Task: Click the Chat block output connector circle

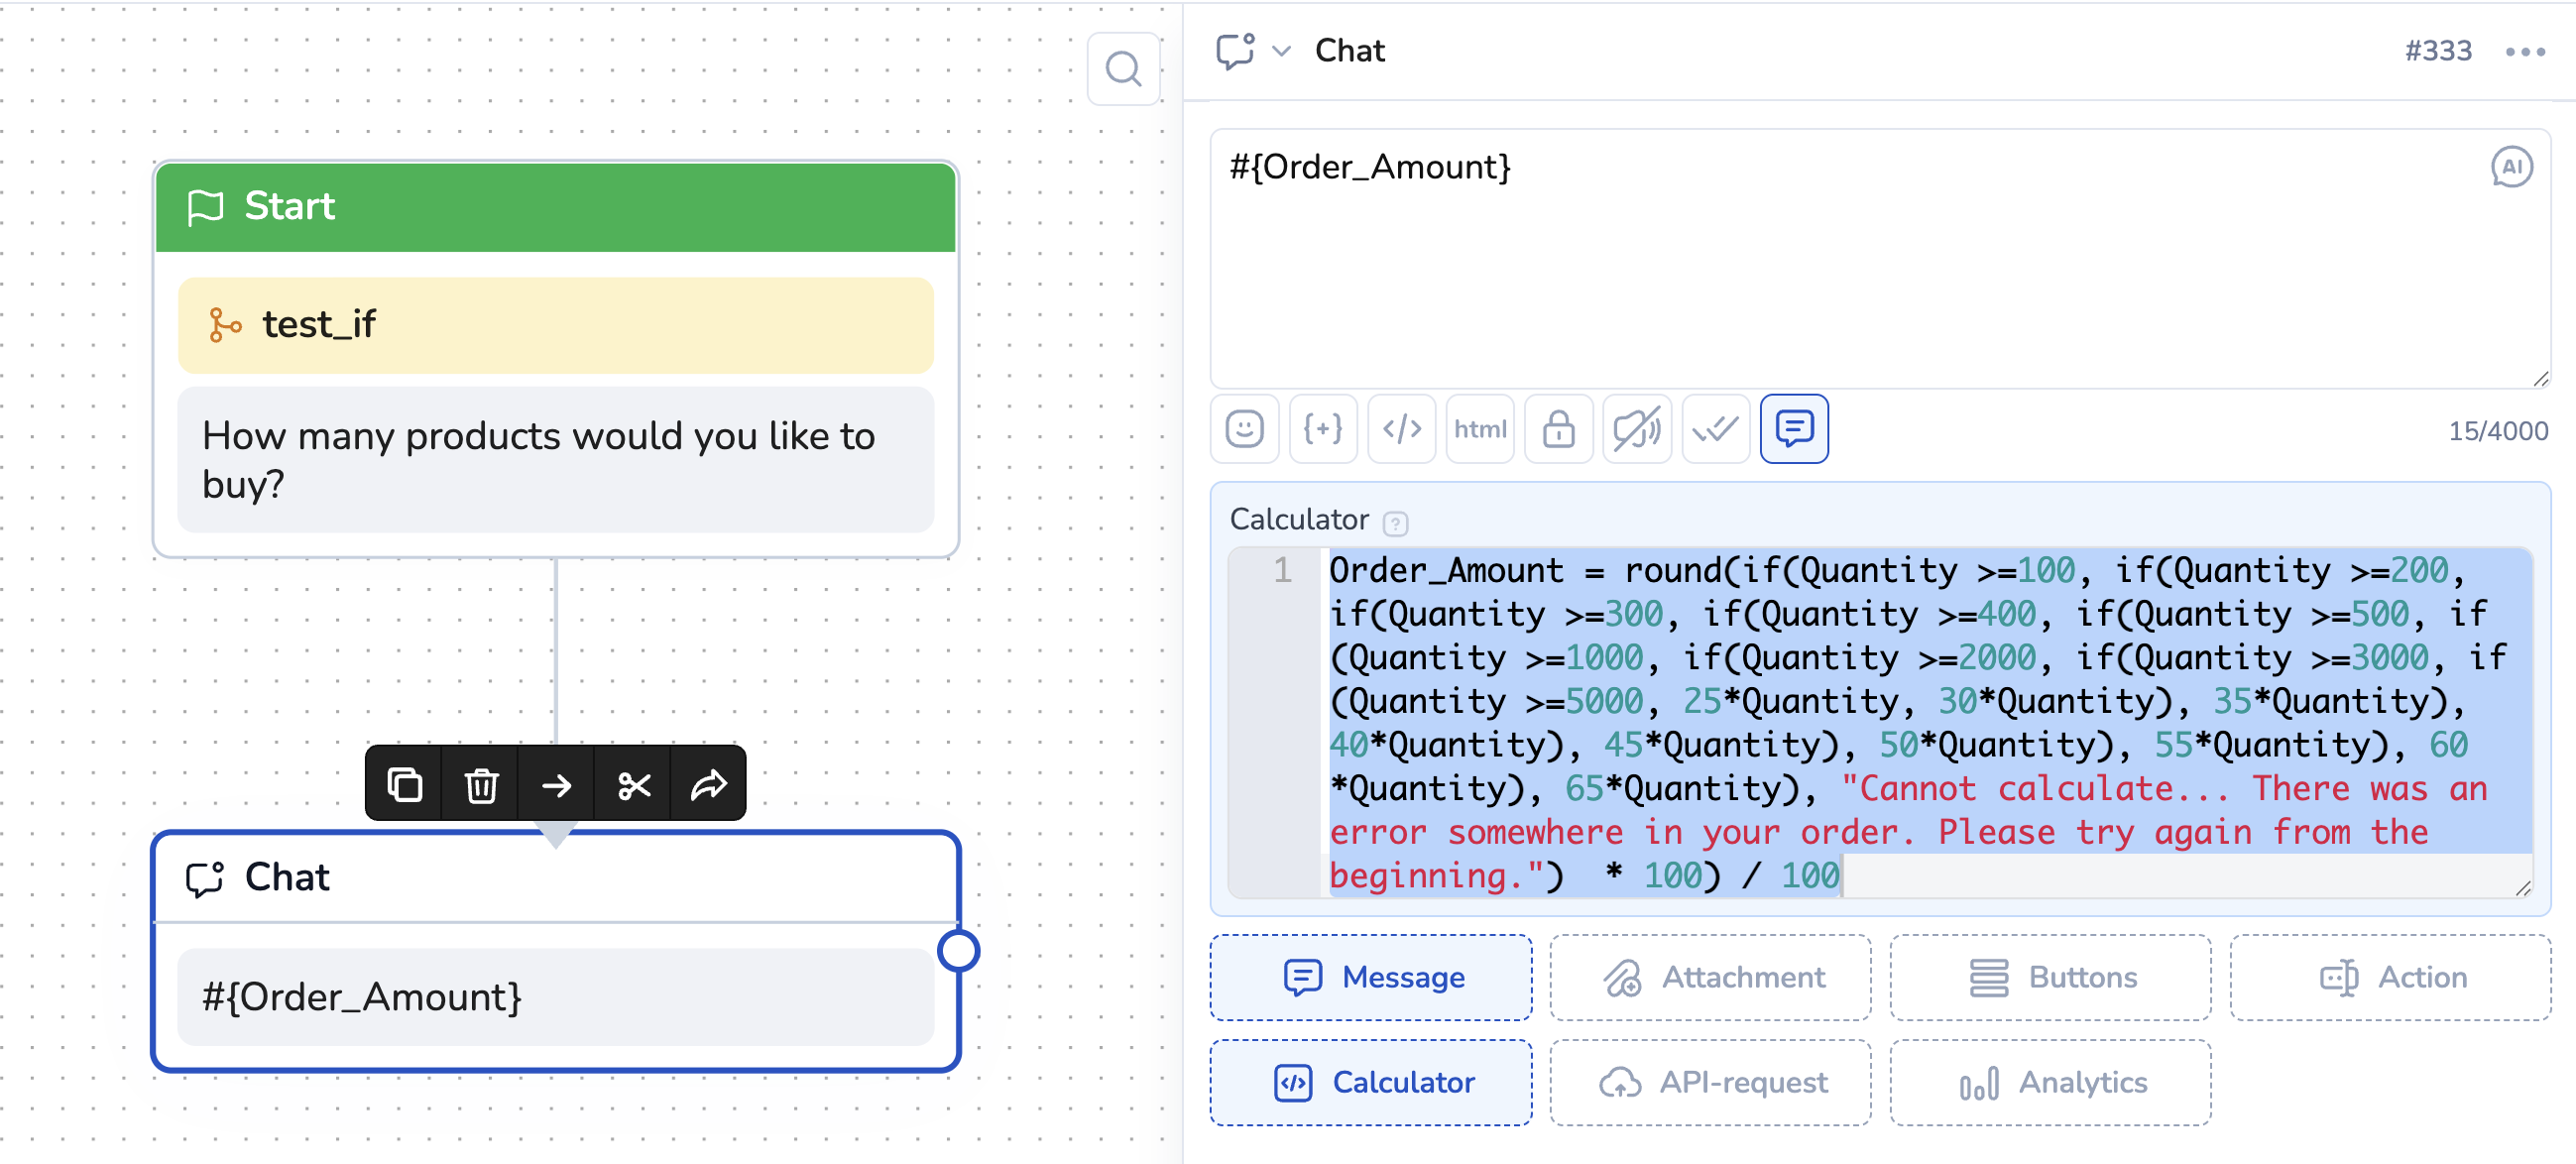Action: click(958, 950)
